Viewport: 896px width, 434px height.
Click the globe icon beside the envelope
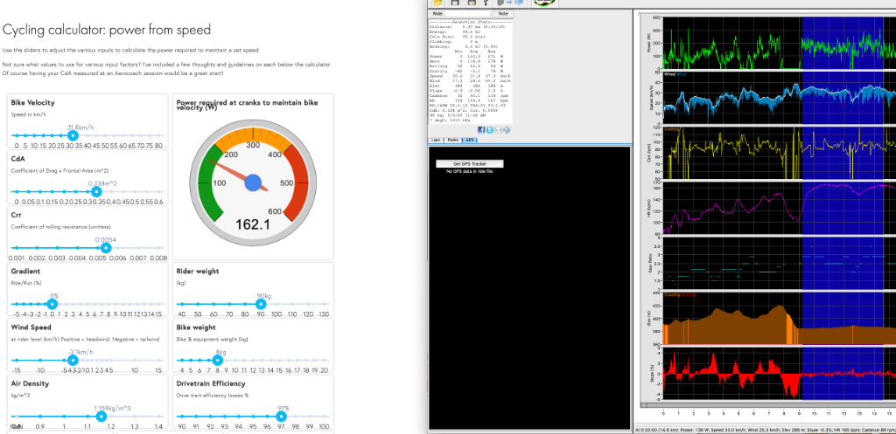[507, 130]
